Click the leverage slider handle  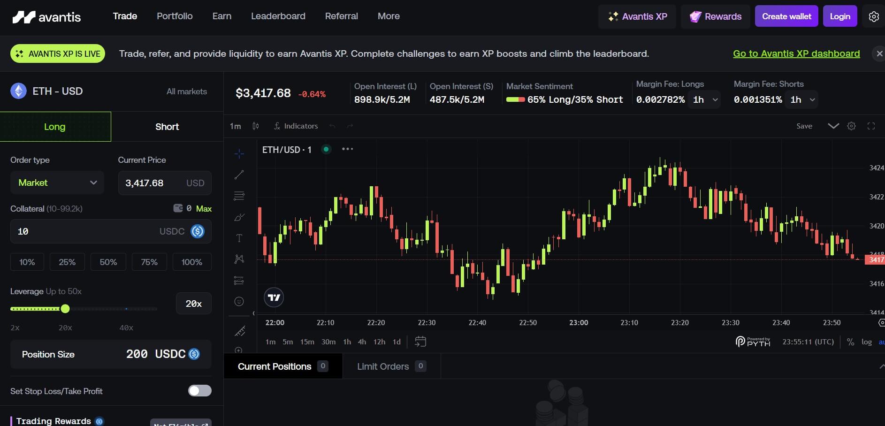tap(65, 309)
